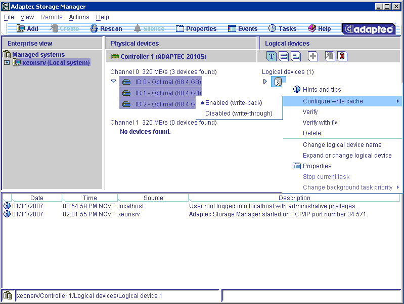Click info icon of 03:54:59 PM event
This screenshot has width=404, height=304.
tap(7, 206)
